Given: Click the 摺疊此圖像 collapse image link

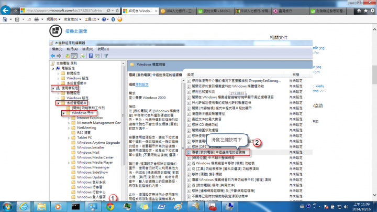Looking at the screenshot, I should click(x=76, y=31).
